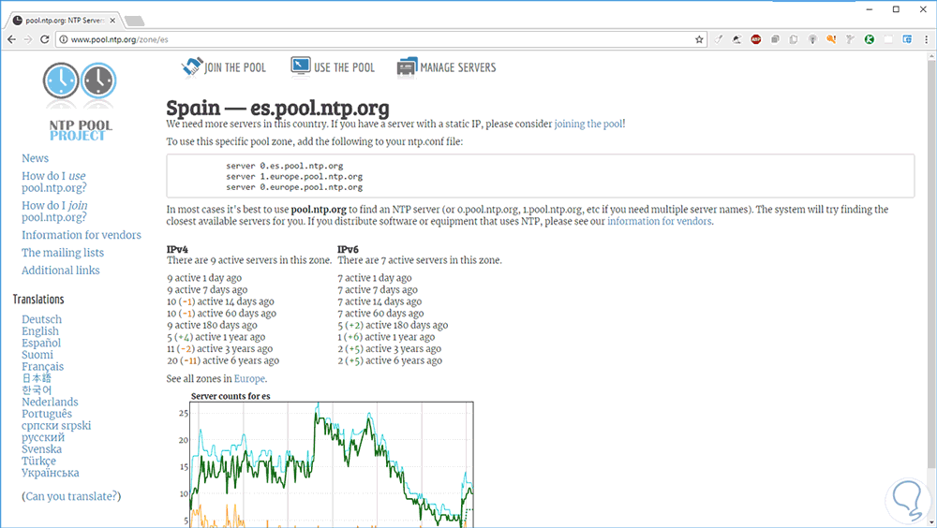Viewport: 937px width, 528px height.
Task: Click the Can you translate? link
Action: [71, 496]
